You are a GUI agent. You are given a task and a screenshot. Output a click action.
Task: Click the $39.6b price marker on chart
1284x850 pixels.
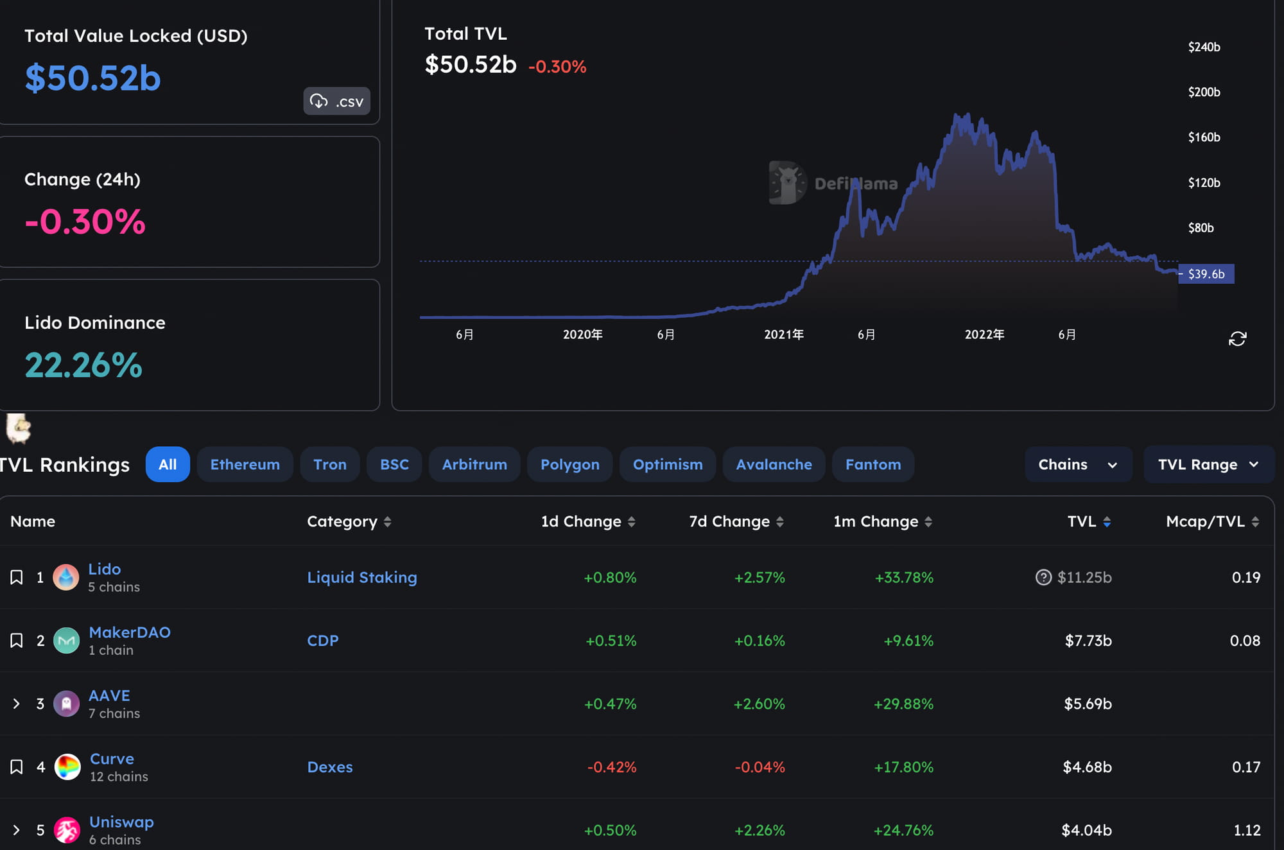click(1206, 274)
